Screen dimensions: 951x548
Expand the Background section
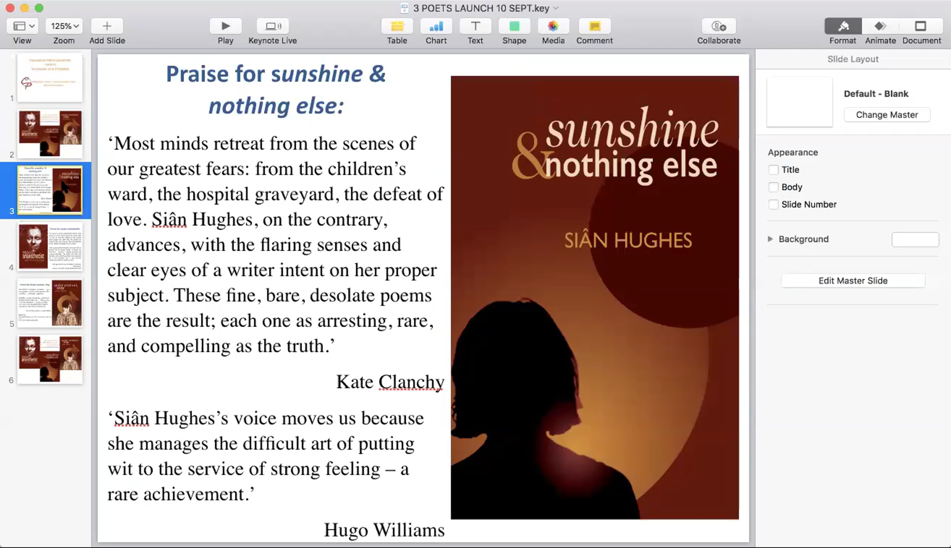coord(770,239)
